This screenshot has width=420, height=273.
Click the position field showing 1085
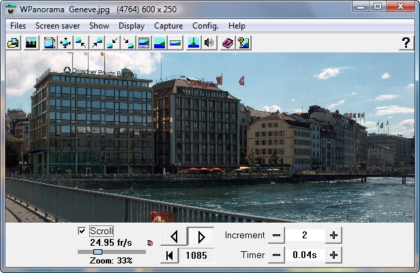tap(196, 255)
